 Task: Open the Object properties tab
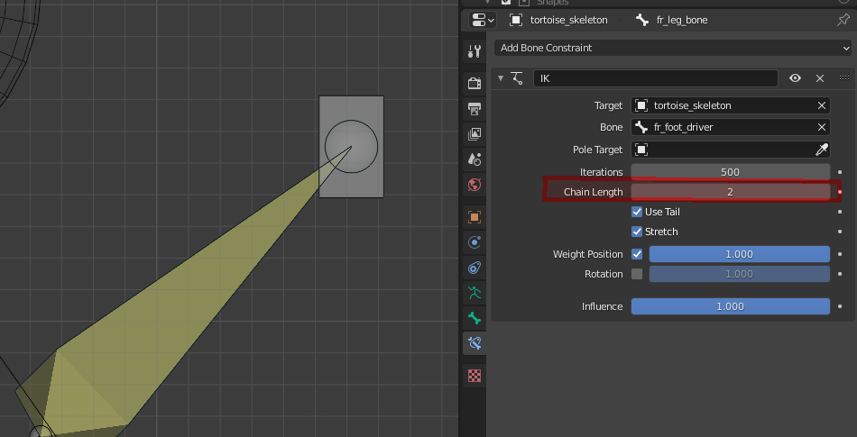475,217
